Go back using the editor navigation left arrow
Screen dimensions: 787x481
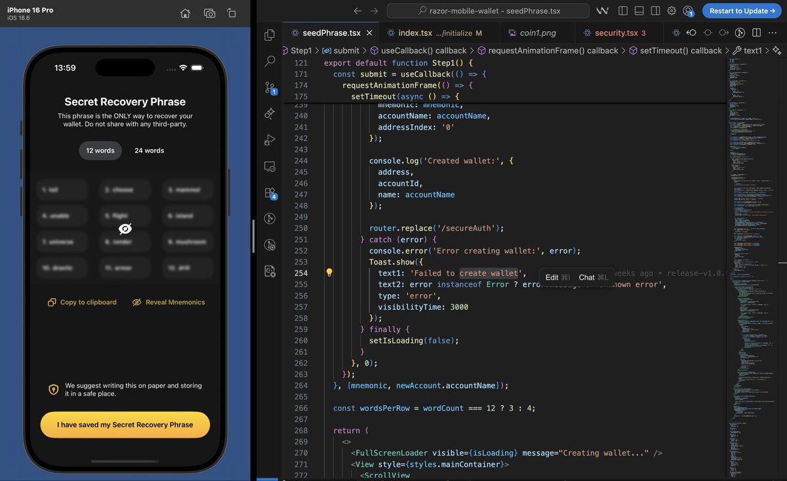(357, 11)
